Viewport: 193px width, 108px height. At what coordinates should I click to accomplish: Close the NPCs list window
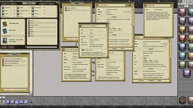[x=91, y=3]
